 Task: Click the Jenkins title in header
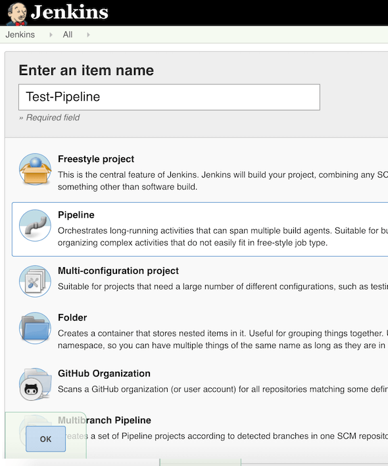point(70,13)
